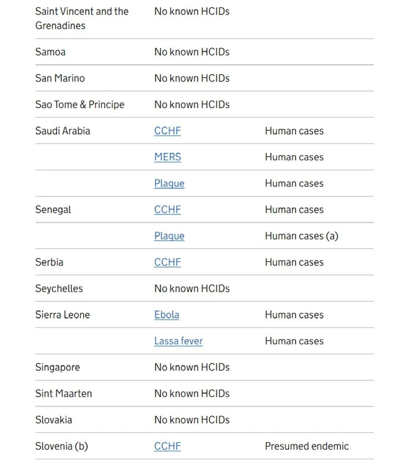Screen dimensions: 398x465
Task: Open Serbia's CCHF link
Action: [x=168, y=262]
